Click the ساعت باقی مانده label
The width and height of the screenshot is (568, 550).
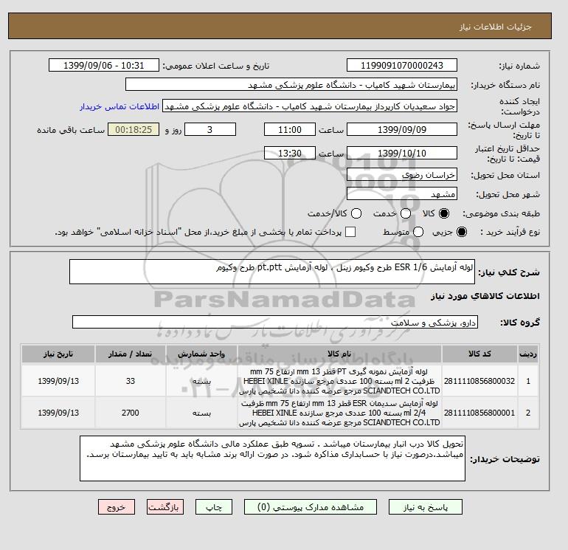[71, 130]
